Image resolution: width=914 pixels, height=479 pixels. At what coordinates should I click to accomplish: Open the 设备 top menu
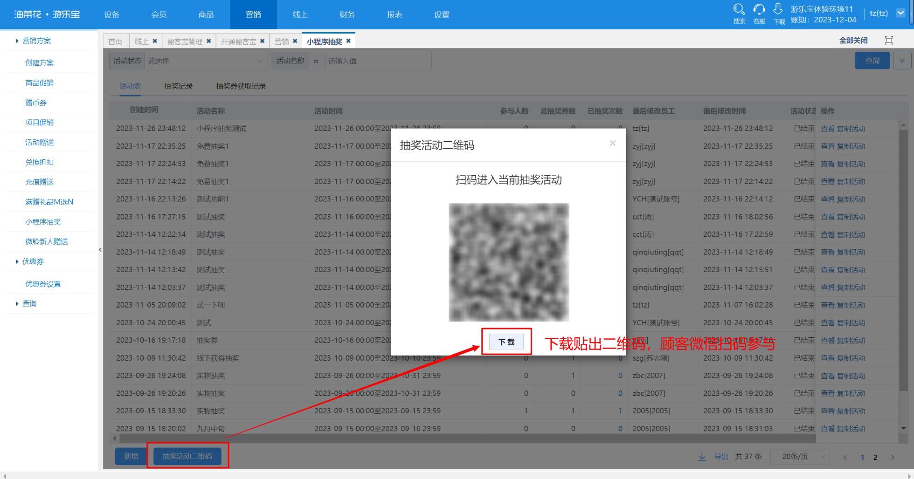pos(112,14)
